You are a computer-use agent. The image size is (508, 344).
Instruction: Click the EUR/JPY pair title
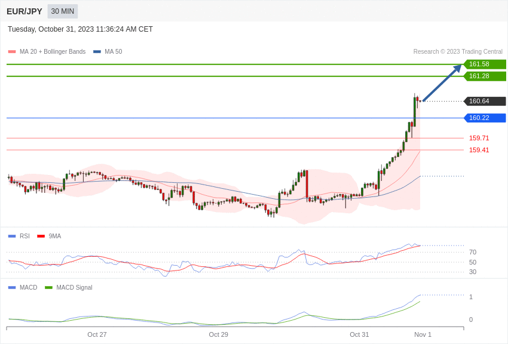pyautogui.click(x=25, y=11)
